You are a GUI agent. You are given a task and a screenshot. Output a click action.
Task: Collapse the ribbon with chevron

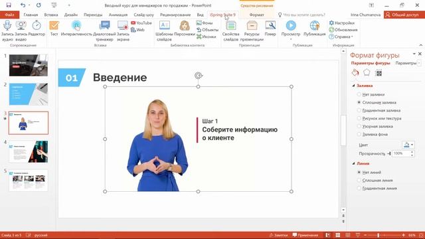420,45
